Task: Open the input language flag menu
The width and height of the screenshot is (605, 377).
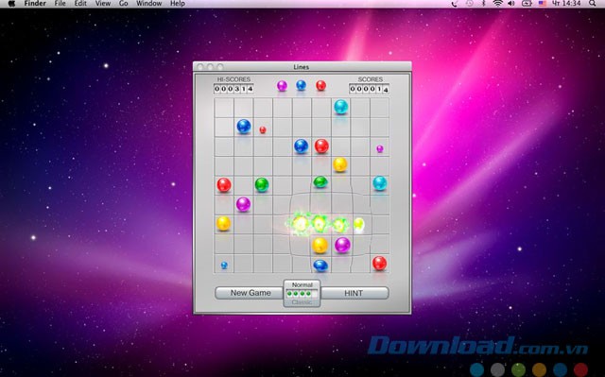Action: click(542, 4)
